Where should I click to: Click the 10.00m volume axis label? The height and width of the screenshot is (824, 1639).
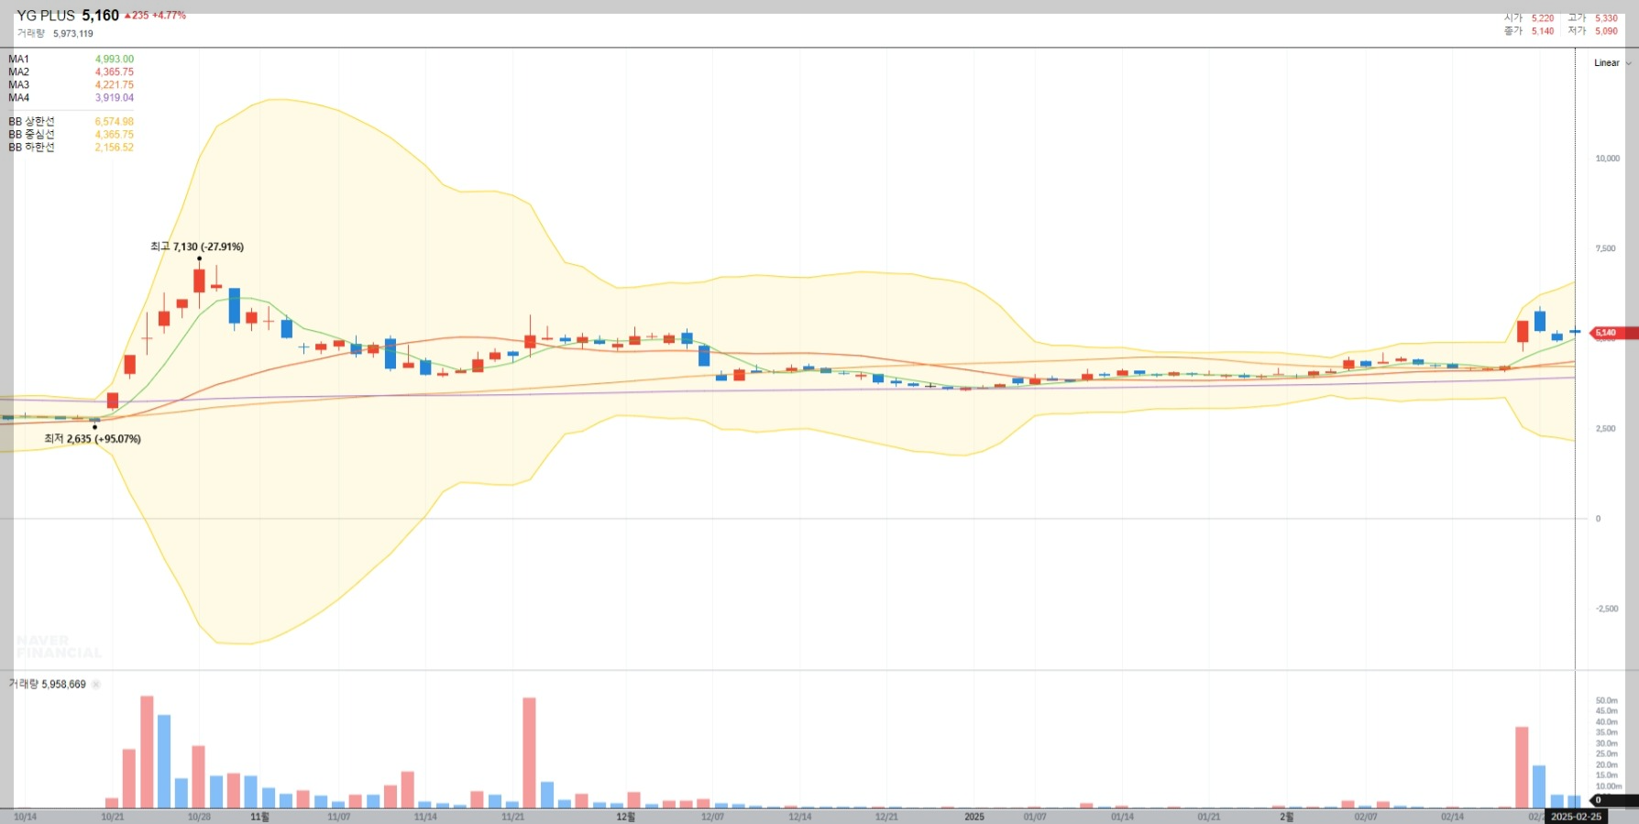tap(1609, 786)
